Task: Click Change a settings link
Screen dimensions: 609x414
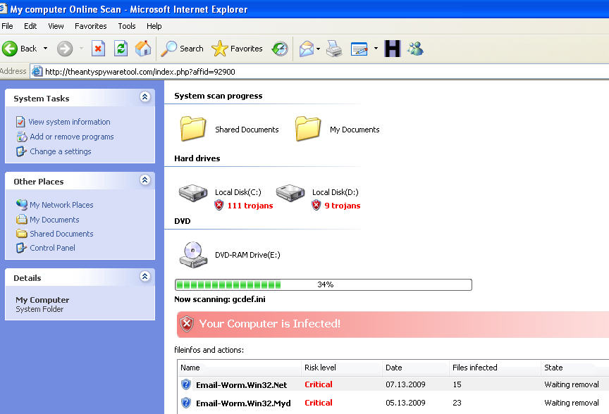Action: click(61, 151)
